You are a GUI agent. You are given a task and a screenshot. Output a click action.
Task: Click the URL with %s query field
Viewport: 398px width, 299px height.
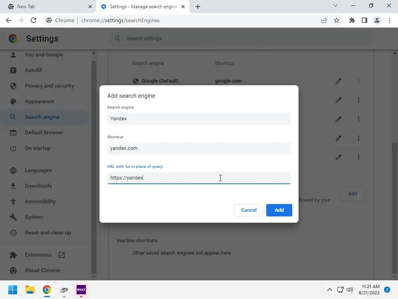[199, 178]
